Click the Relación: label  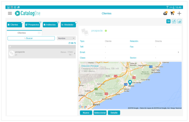click(134, 41)
